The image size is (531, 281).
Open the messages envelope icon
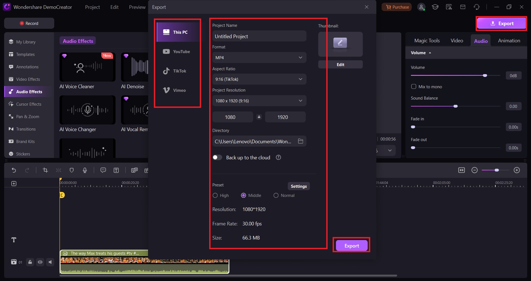tap(463, 7)
